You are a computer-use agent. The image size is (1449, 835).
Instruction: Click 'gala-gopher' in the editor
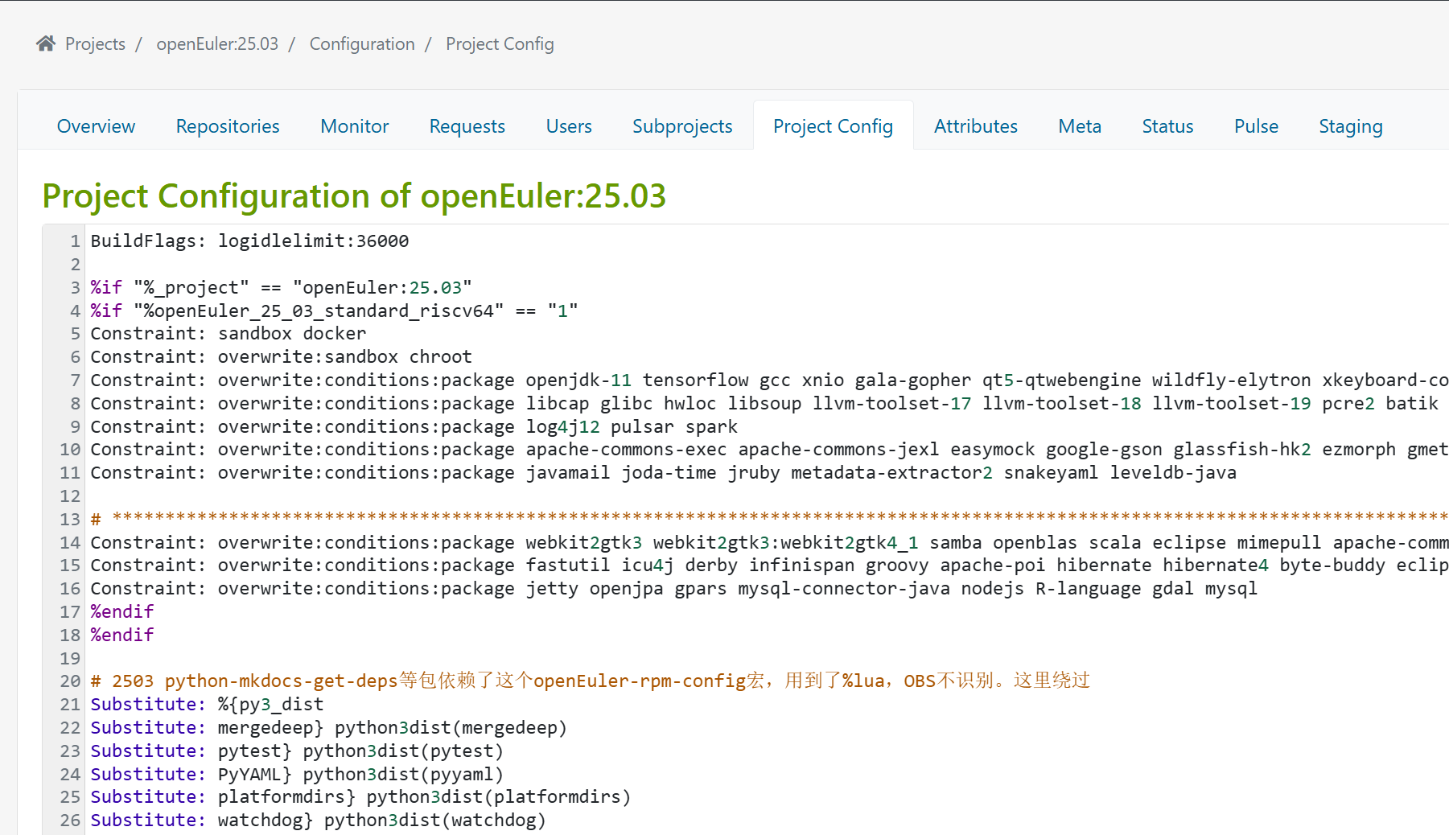pyautogui.click(x=913, y=380)
